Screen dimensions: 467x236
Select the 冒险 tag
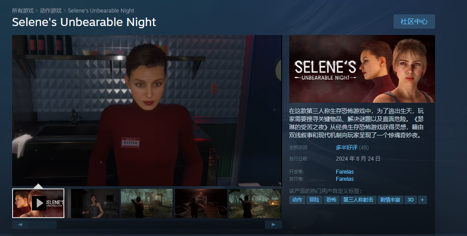(x=314, y=200)
